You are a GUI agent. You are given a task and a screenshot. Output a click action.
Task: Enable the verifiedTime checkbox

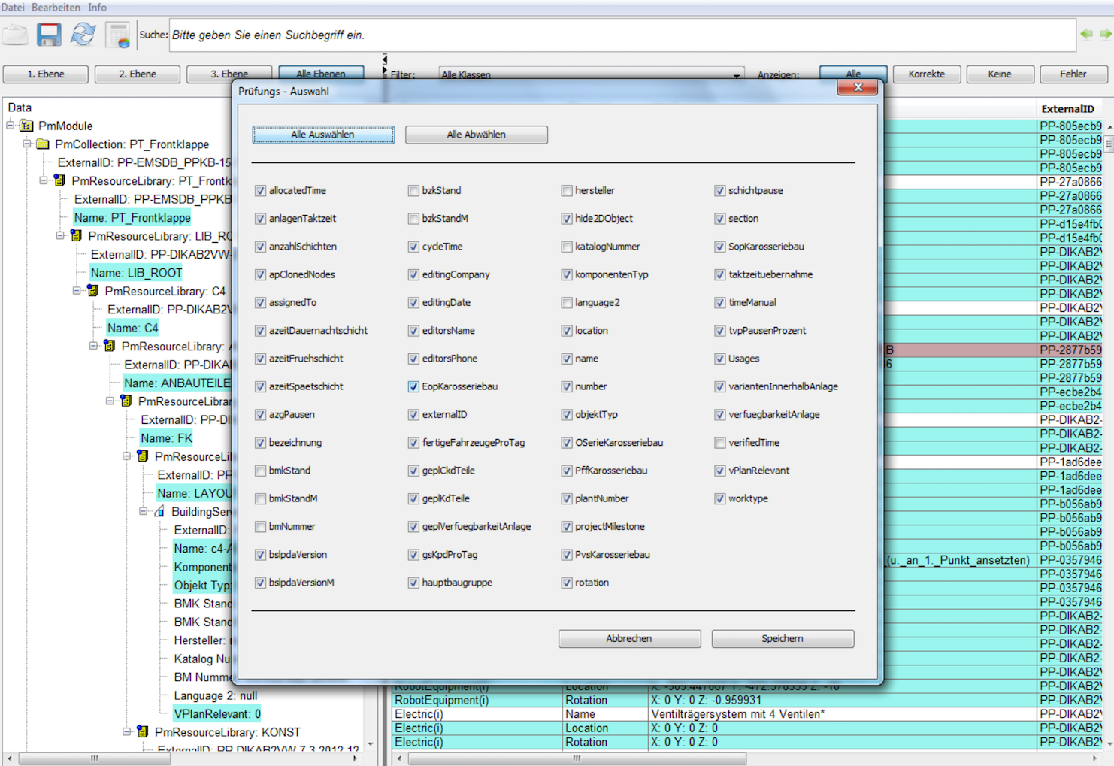click(720, 443)
